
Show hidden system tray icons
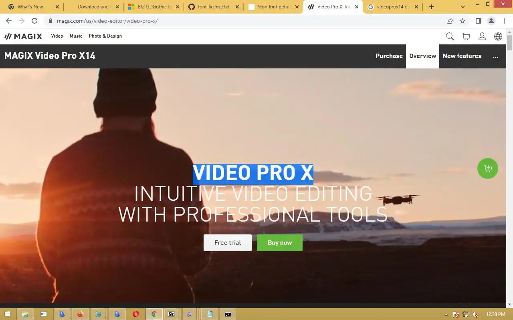(x=447, y=314)
